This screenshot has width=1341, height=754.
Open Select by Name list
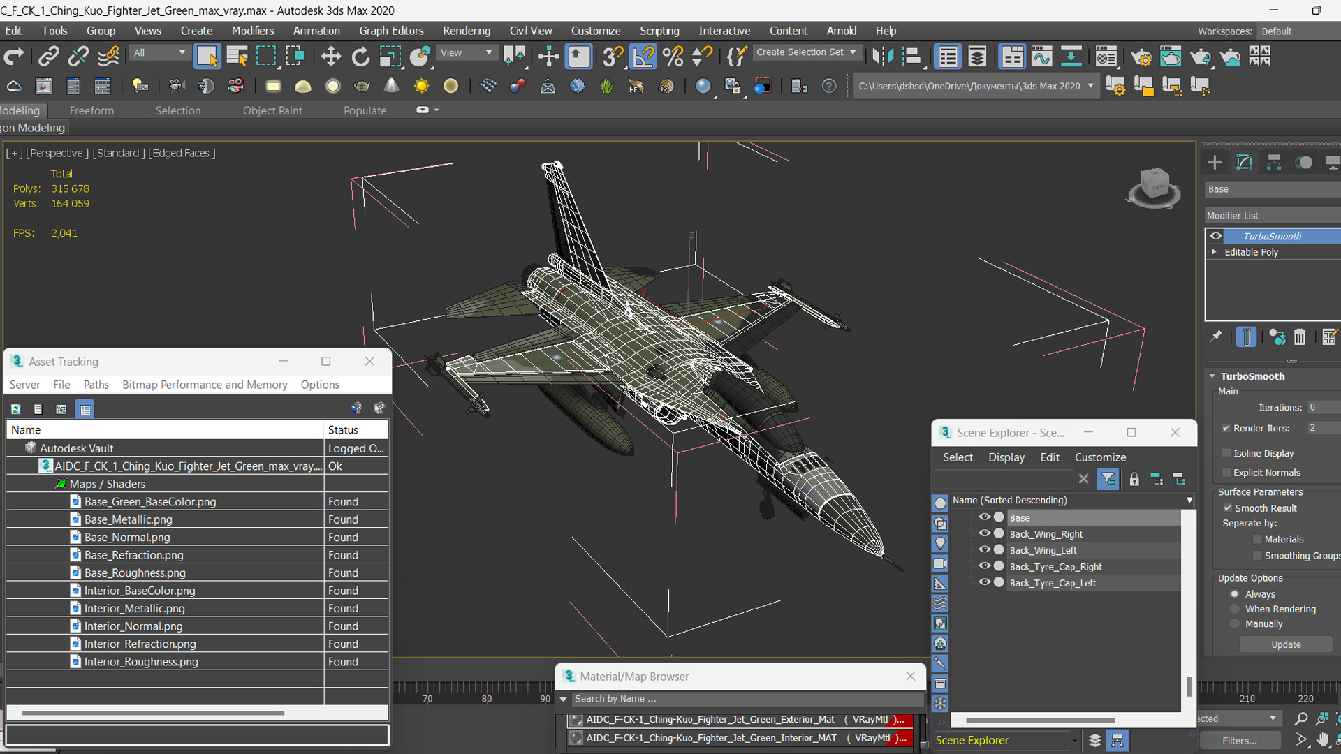237,56
